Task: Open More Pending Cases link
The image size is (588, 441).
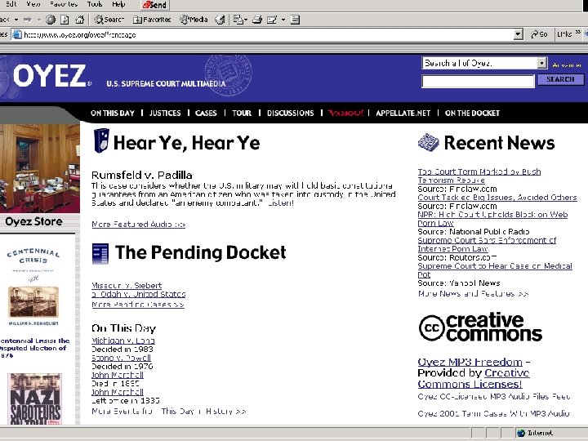Action: (138, 305)
